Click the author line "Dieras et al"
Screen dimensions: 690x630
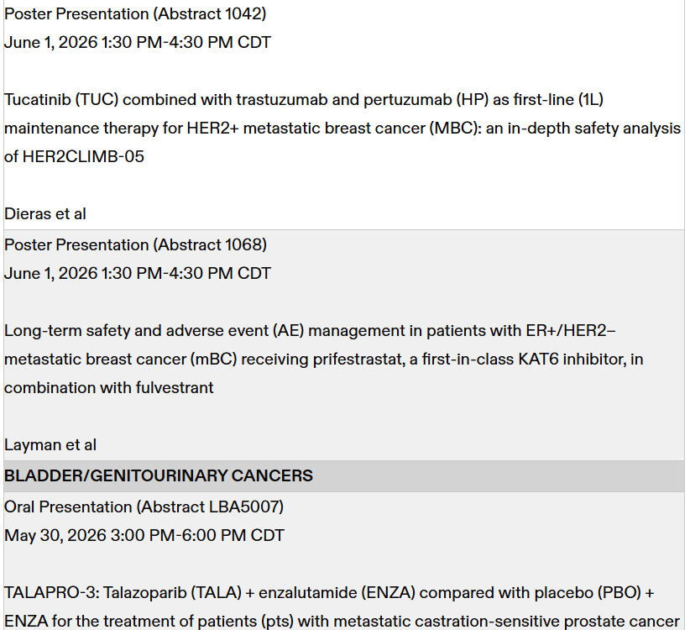point(45,214)
